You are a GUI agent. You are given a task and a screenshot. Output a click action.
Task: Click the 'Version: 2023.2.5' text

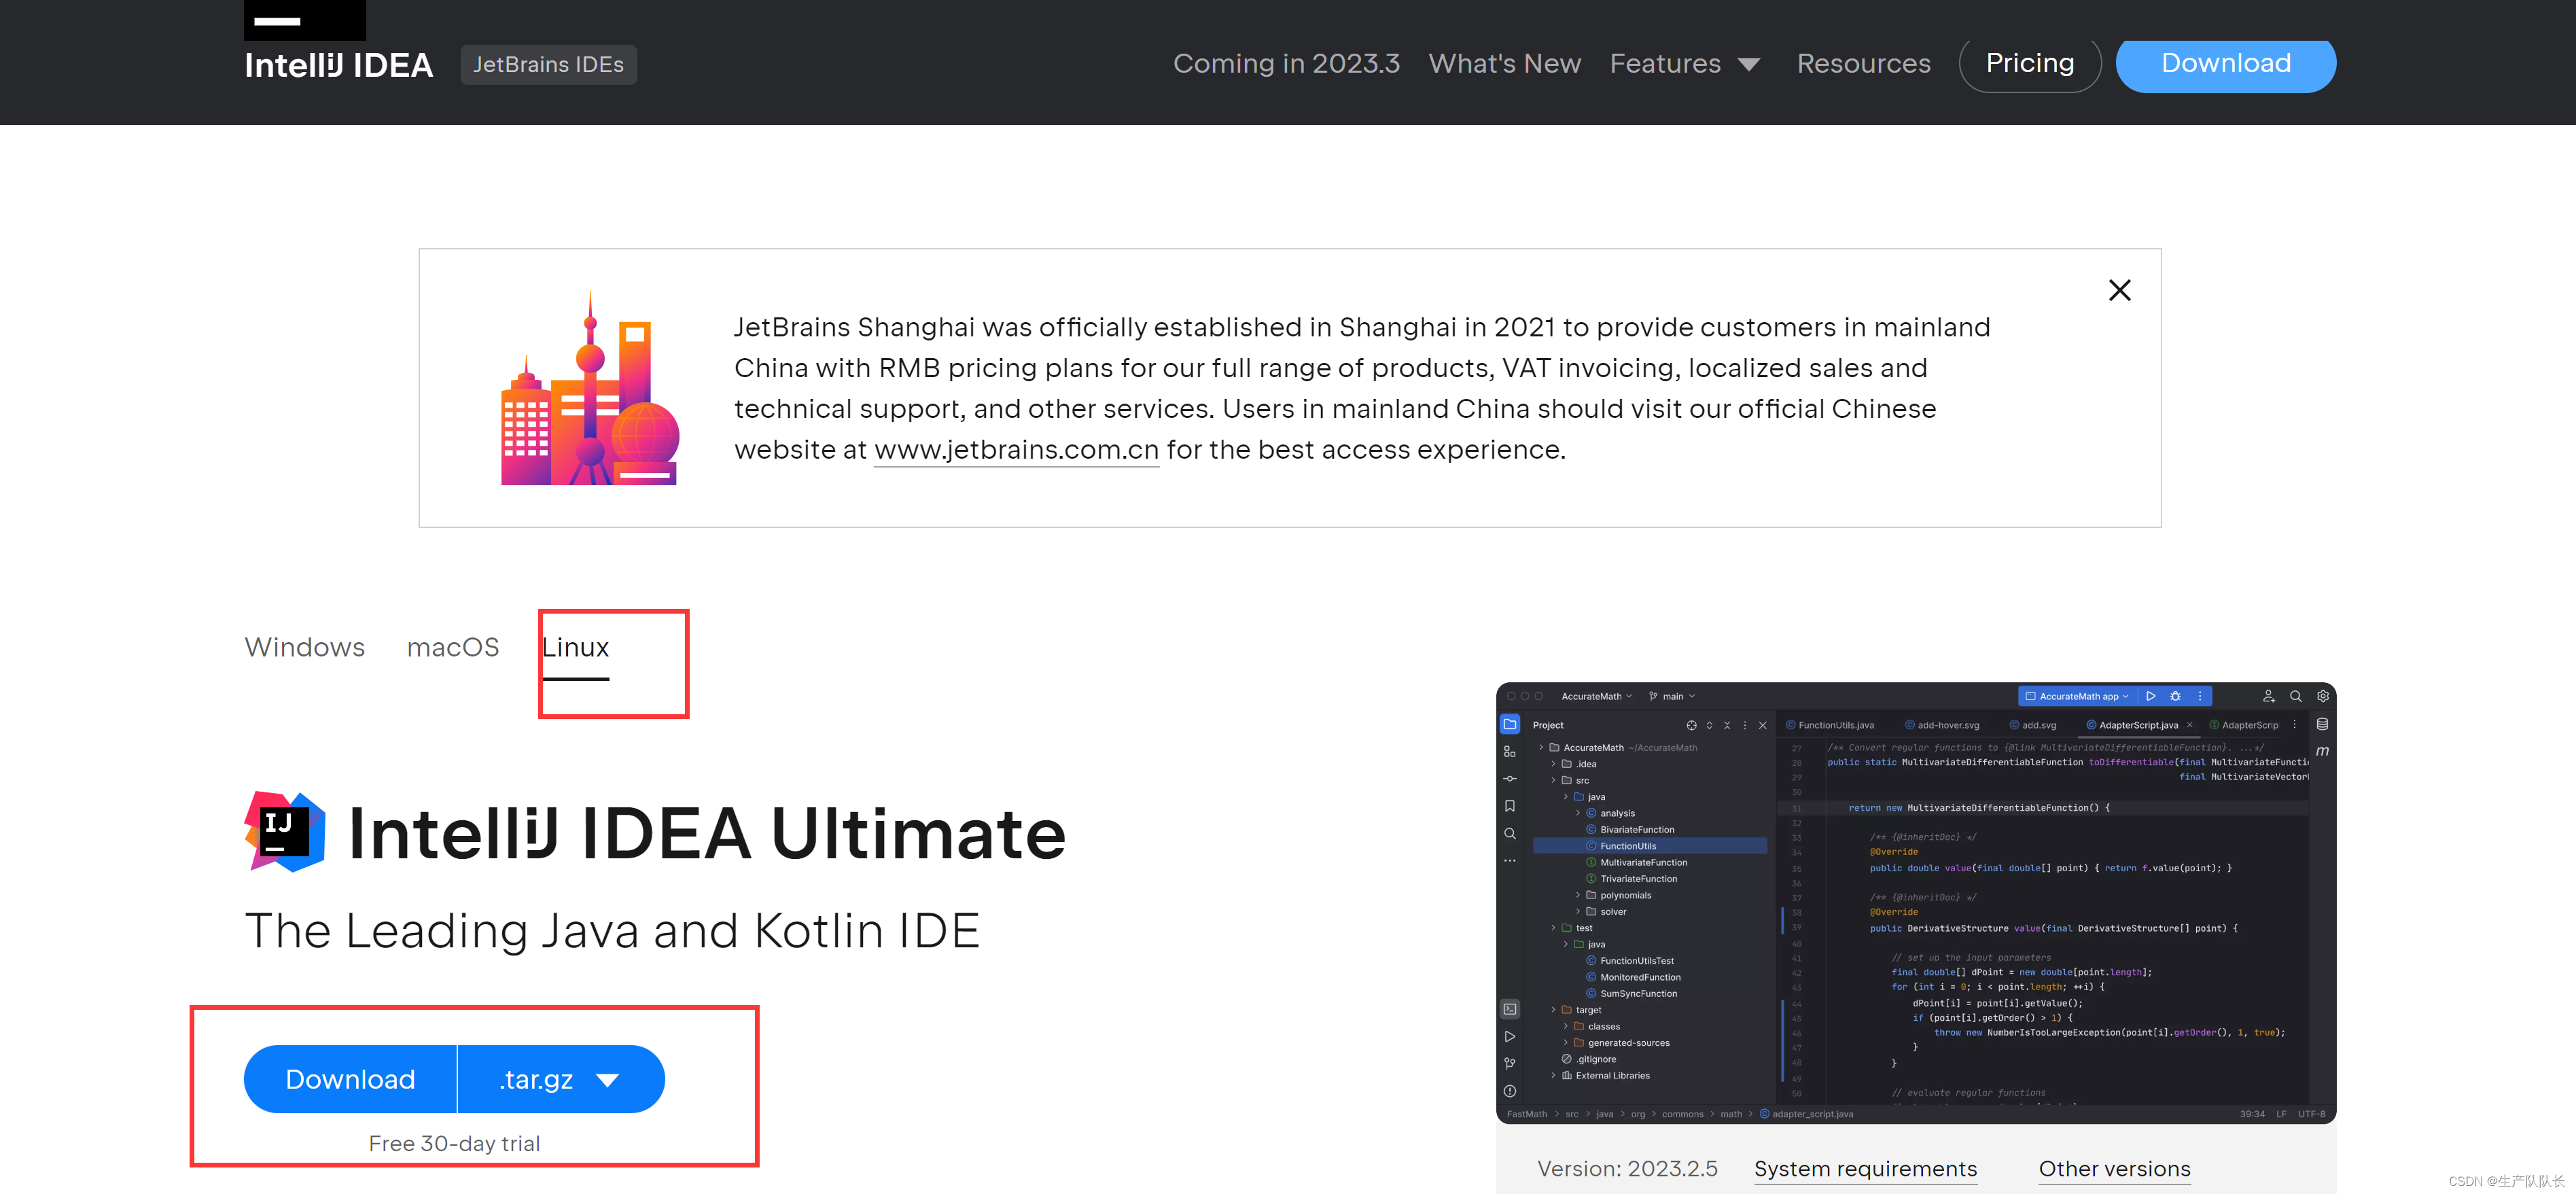pyautogui.click(x=1627, y=1169)
